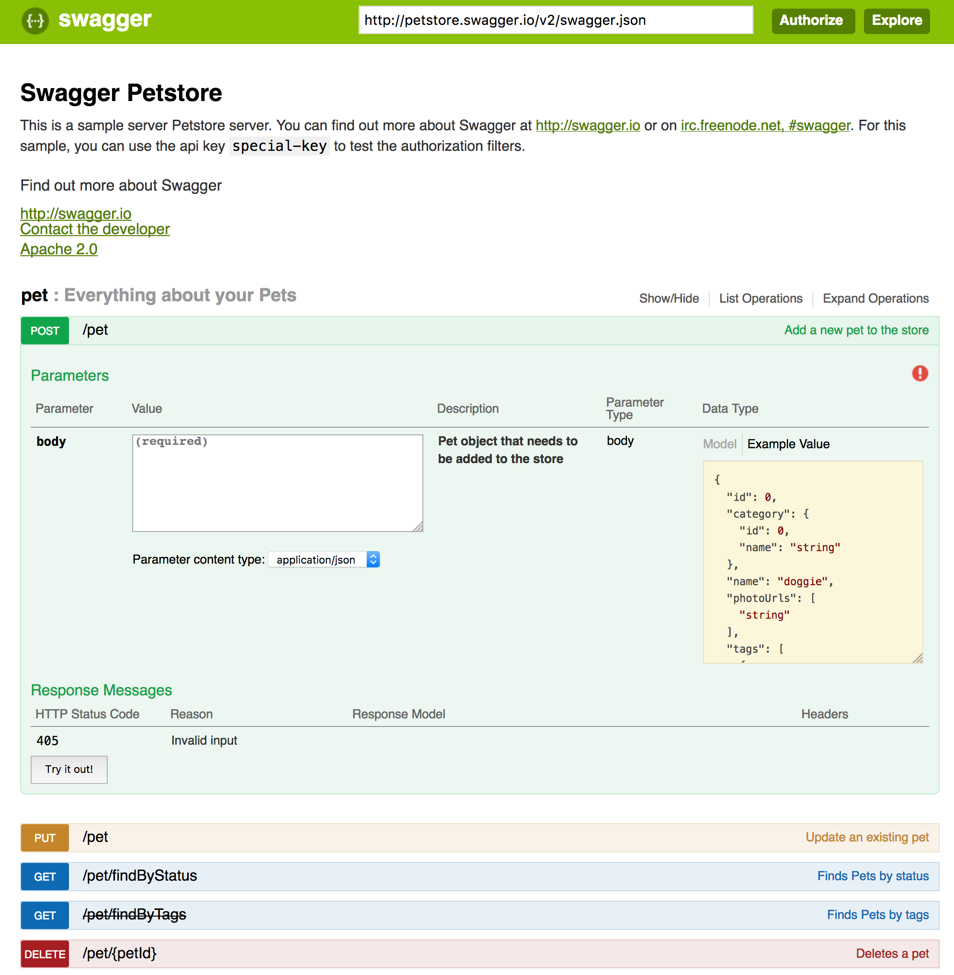This screenshot has height=975, width=954.
Task: Click the red warning icon in Parameters
Action: (x=920, y=373)
